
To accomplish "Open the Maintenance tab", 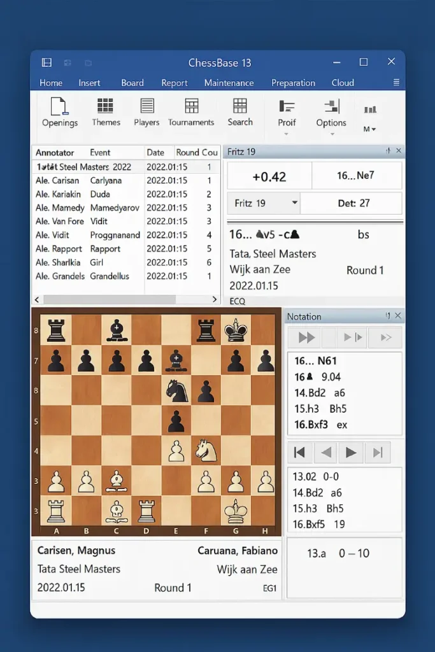I will point(229,83).
